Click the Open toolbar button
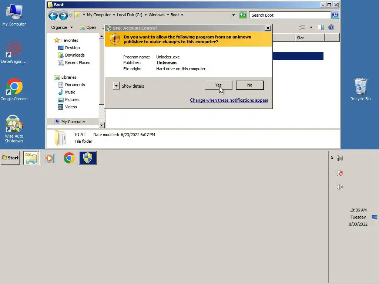This screenshot has width=379, height=284. tap(88, 27)
